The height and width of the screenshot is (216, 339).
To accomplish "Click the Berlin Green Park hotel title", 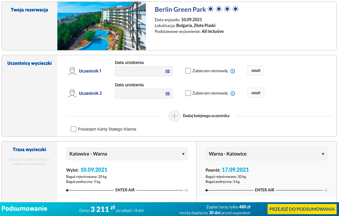I will tap(180, 9).
